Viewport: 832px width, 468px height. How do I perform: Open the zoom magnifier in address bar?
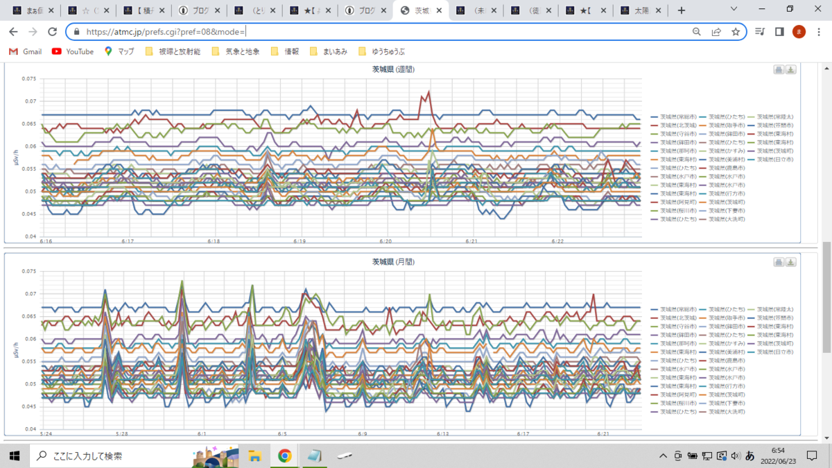coord(697,32)
